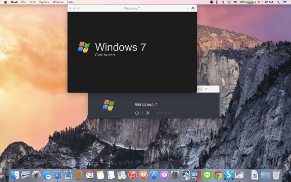Image resolution: width=291 pixels, height=182 pixels.
Task: Open the Window menu
Action: 58,2
